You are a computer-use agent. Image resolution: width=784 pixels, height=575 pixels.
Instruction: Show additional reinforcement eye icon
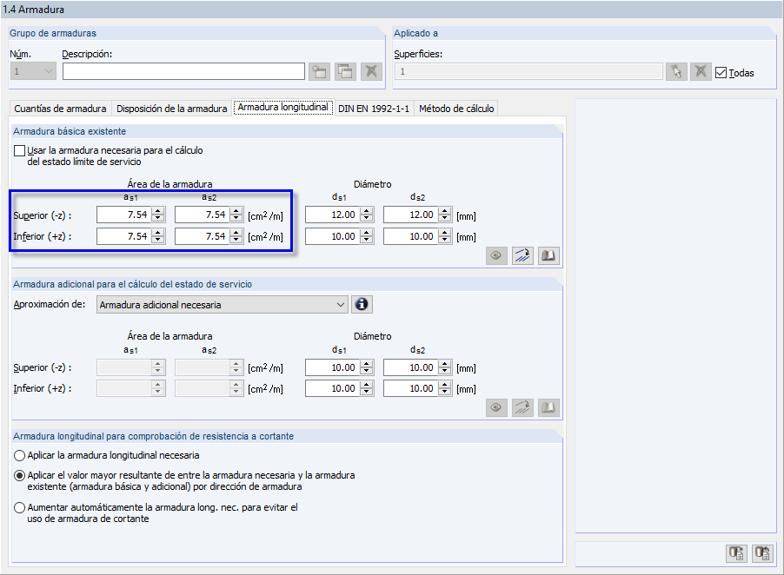click(x=496, y=407)
